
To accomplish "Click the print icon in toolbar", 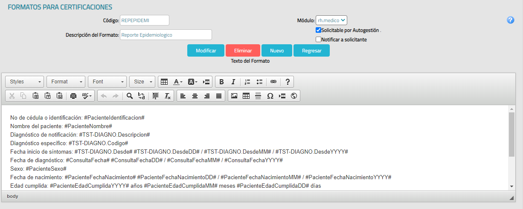I will [x=73, y=96].
